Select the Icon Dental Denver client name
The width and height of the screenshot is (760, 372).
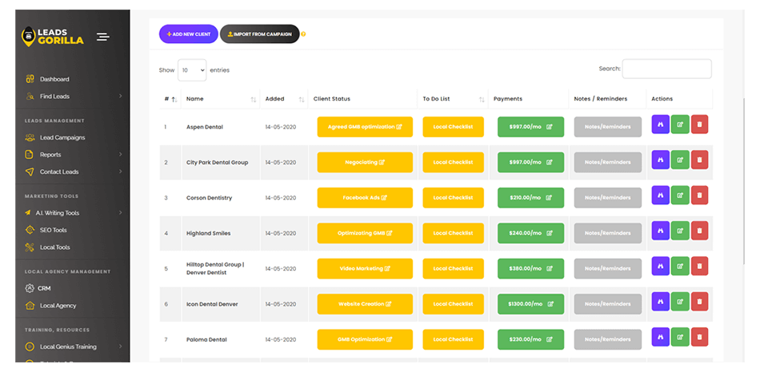(212, 304)
